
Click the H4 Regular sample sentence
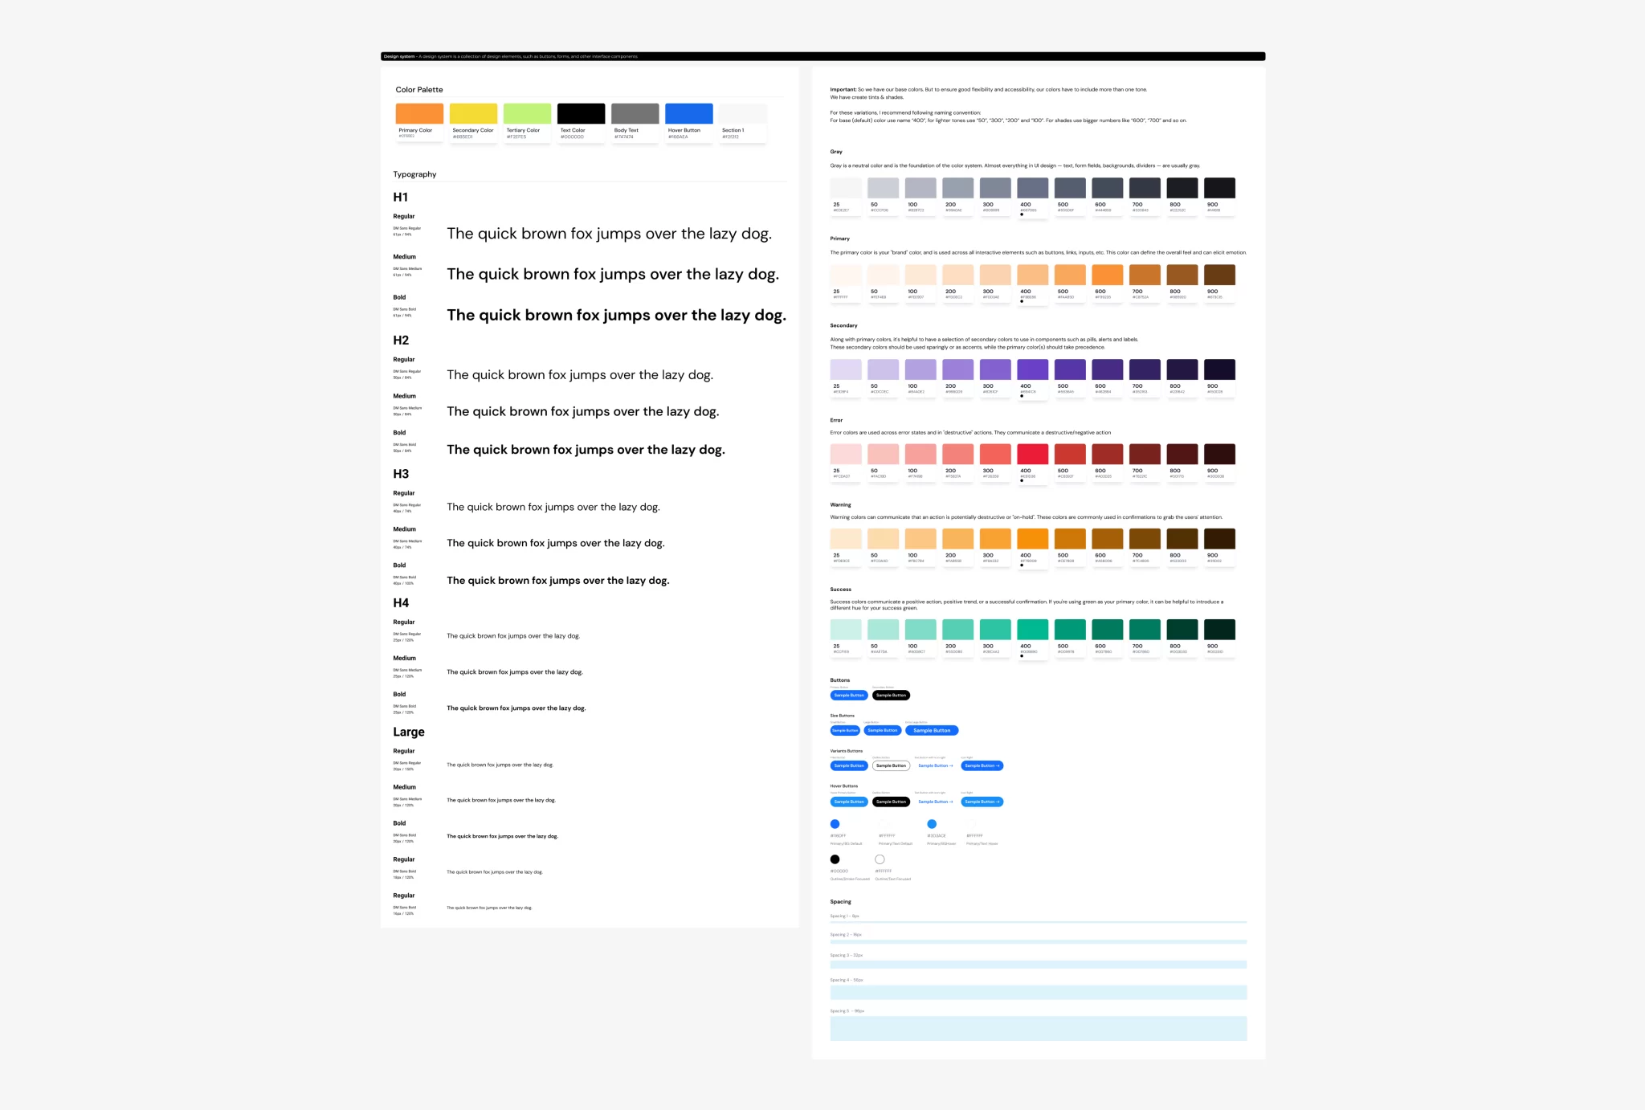[x=513, y=636]
